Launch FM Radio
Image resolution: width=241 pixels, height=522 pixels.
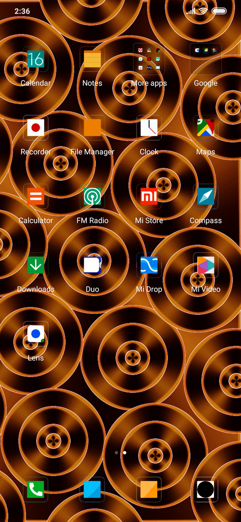(92, 196)
